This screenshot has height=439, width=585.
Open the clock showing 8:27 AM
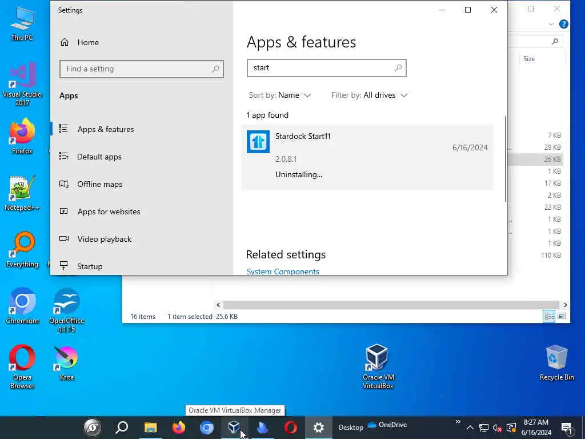[536, 428]
